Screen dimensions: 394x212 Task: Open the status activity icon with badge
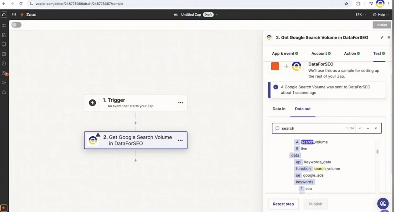(4, 73)
